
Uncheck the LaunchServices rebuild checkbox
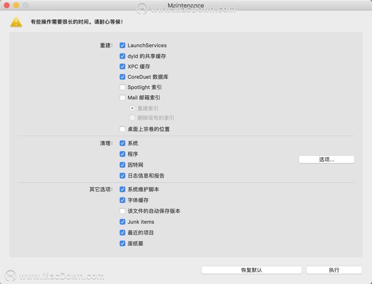coord(122,45)
